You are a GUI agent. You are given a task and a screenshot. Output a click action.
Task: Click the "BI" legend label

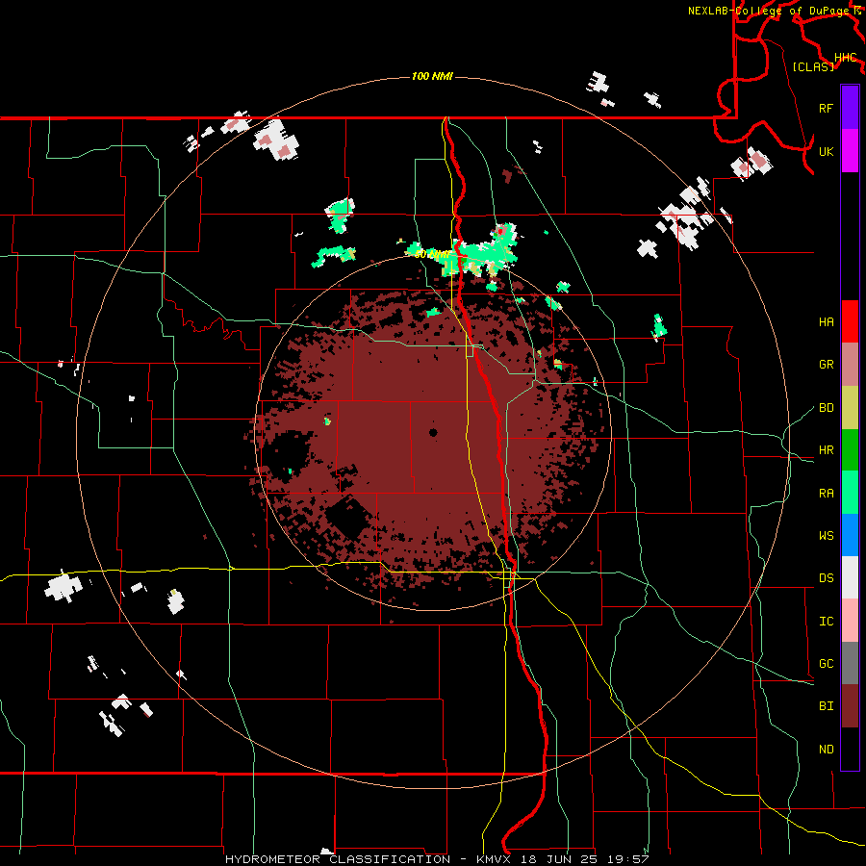point(826,706)
